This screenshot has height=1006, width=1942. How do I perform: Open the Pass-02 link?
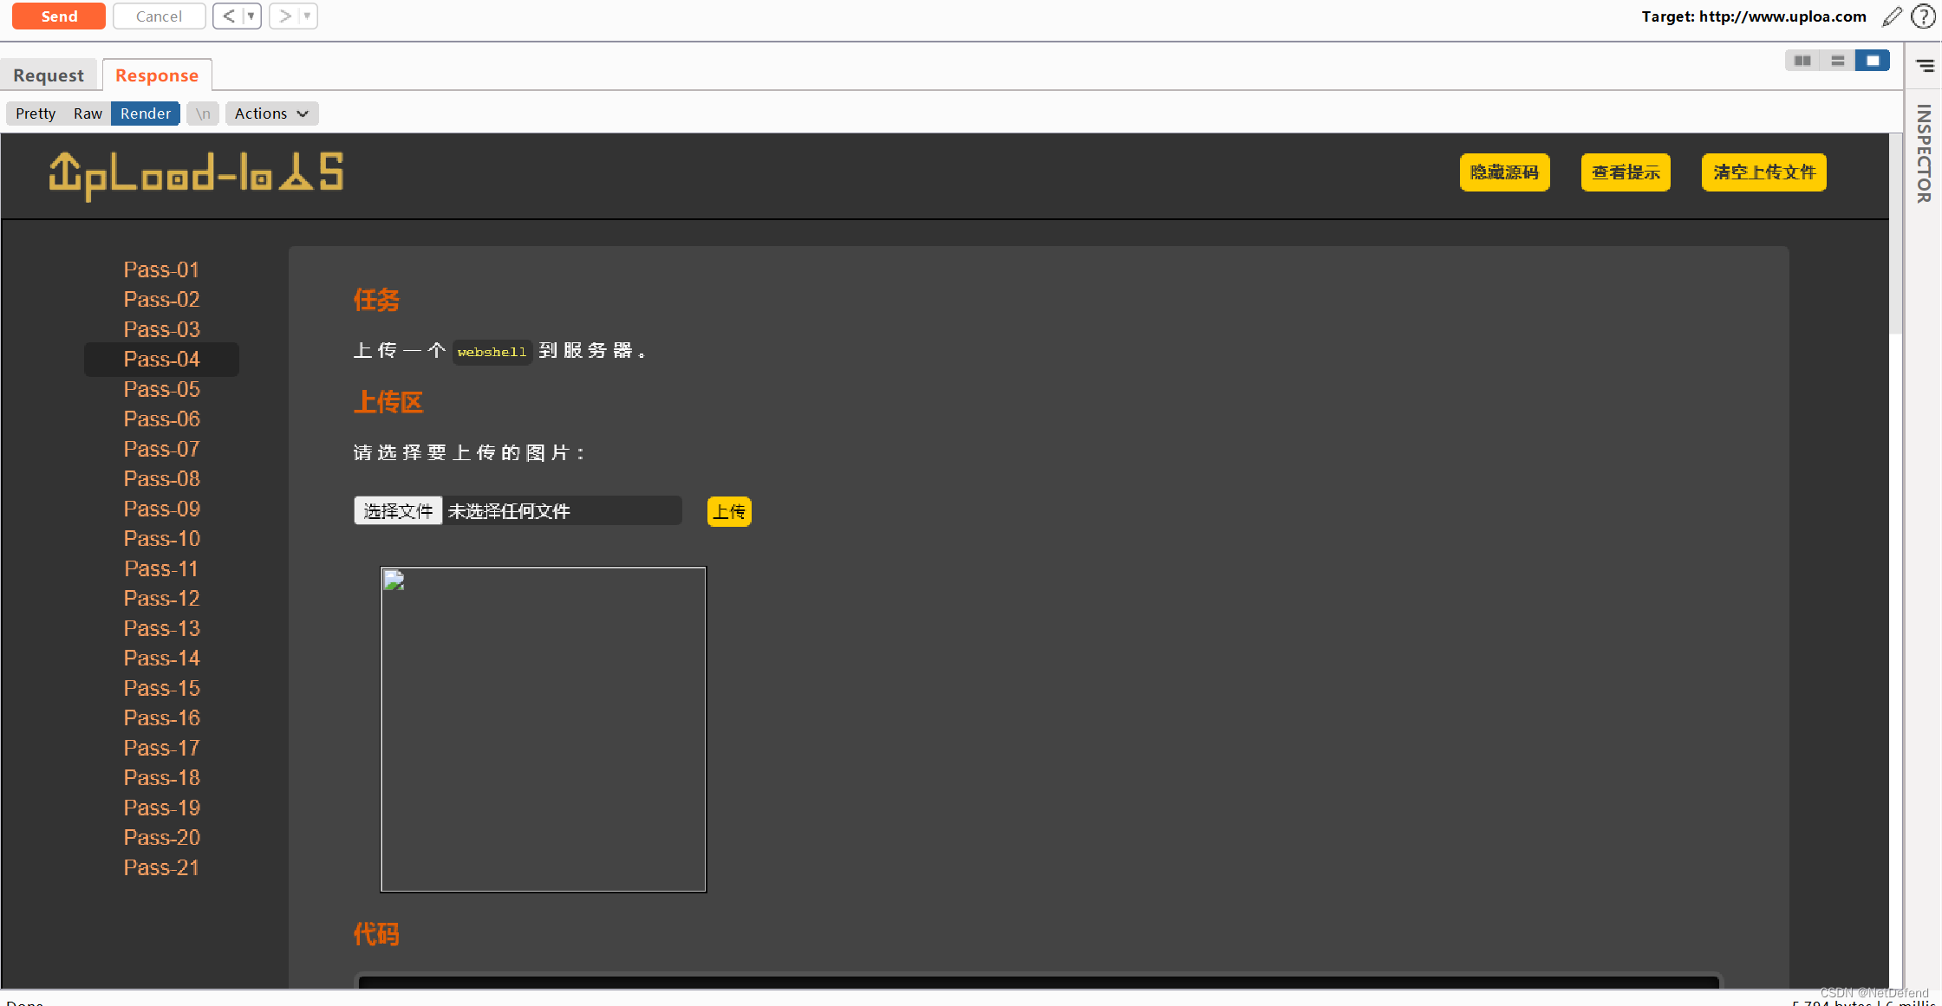[x=161, y=299]
